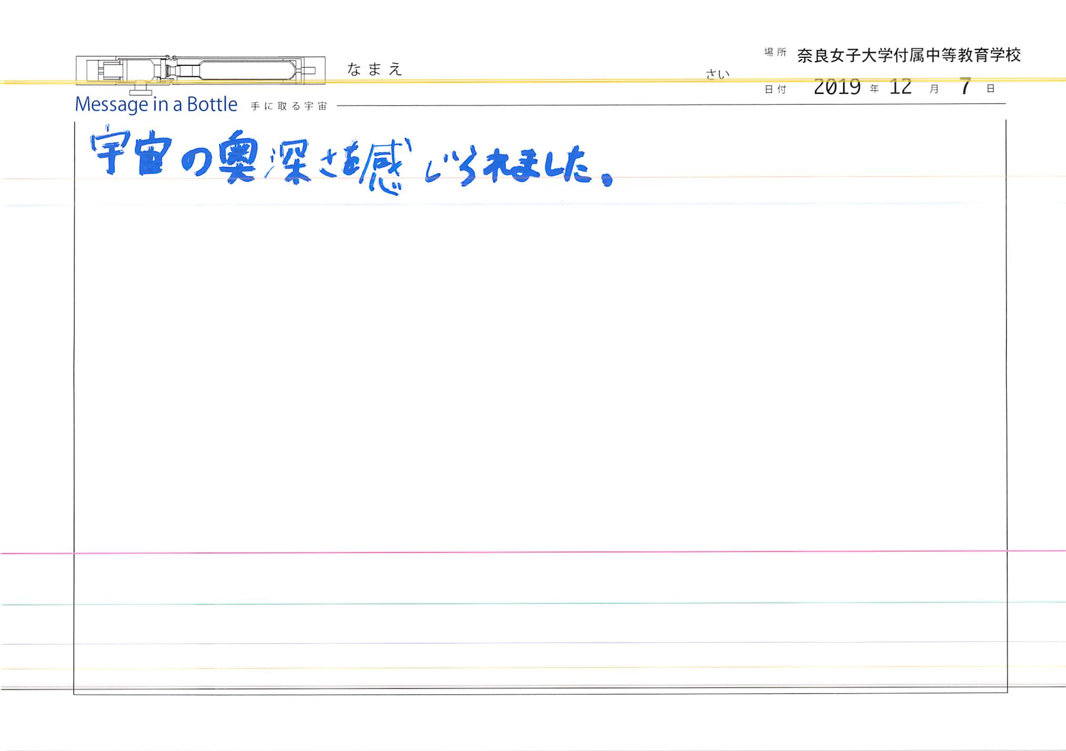The height and width of the screenshot is (751, 1066).
Task: Click the 'Message in a Bottle' title
Action: coord(156,104)
